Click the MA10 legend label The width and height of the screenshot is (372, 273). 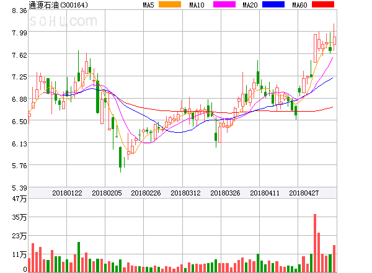(x=197, y=5)
